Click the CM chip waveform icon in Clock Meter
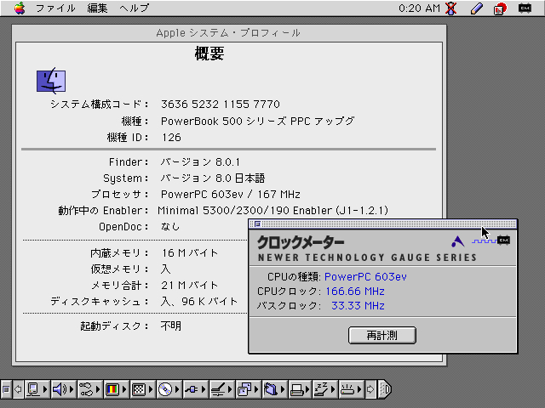Screen dimensions: 545x408 pos(490,241)
